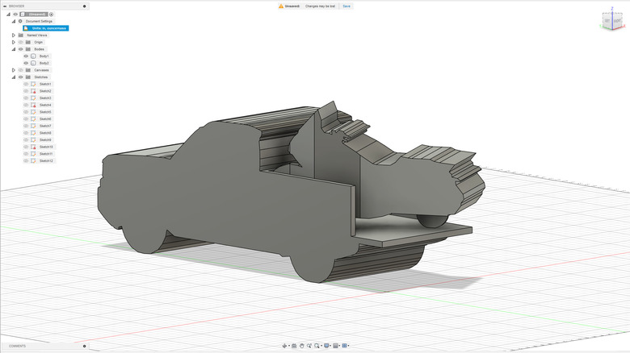Toggle visibility of Body2
Image resolution: width=630 pixels, height=353 pixels.
click(26, 63)
